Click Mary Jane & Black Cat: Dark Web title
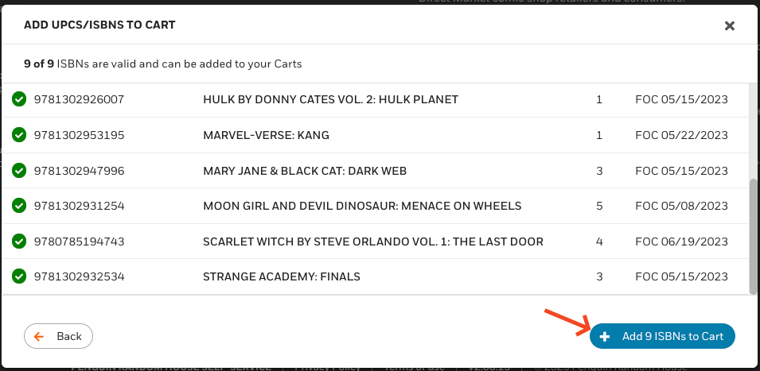This screenshot has height=371, width=760. coord(316,171)
